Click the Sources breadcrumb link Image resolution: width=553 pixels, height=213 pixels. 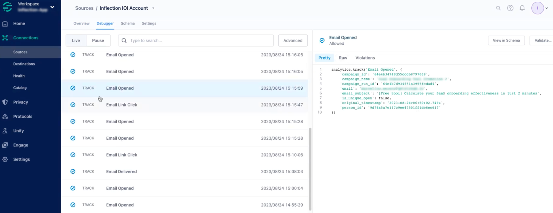pos(84,8)
